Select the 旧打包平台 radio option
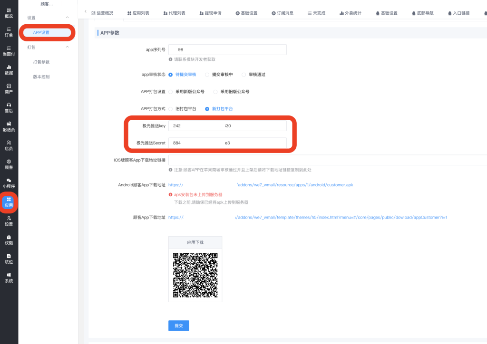Image resolution: width=487 pixels, height=344 pixels. (x=171, y=109)
